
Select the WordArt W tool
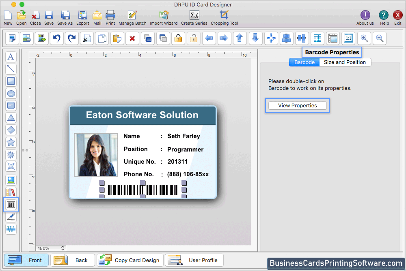click(x=11, y=229)
